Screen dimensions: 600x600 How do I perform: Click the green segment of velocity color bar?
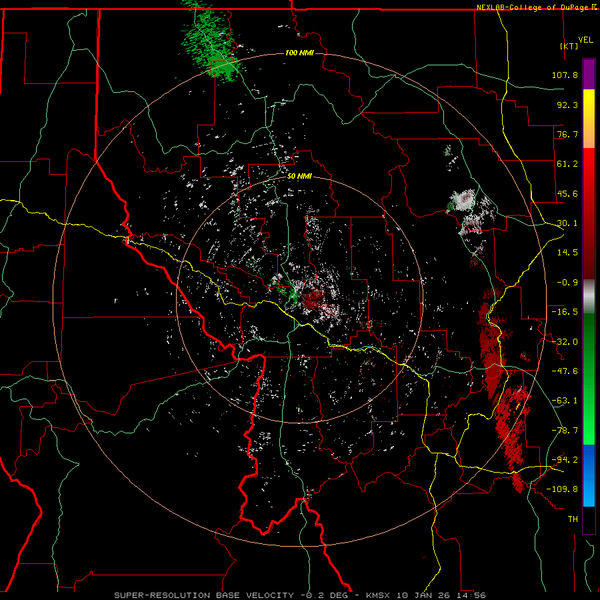(x=589, y=379)
